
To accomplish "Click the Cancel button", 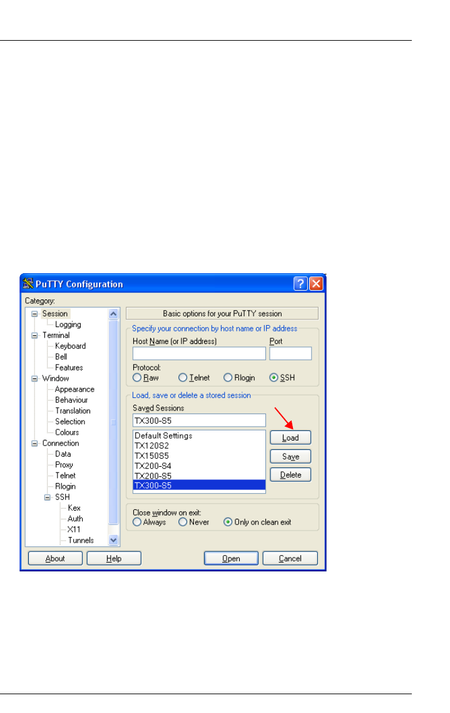I will (290, 558).
